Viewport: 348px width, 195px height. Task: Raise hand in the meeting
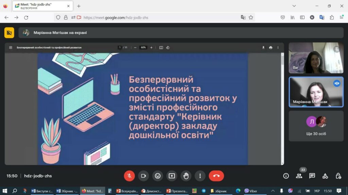[x=186, y=176]
